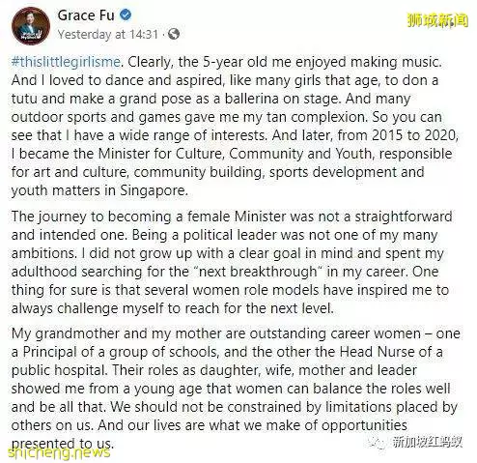The height and width of the screenshot is (463, 477).
Task: Click the globe public-audience icon
Action: (x=174, y=34)
